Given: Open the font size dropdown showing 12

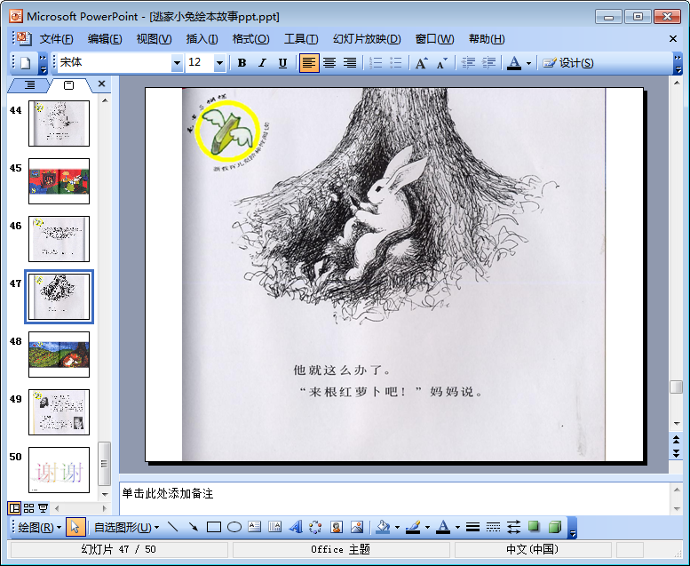Looking at the screenshot, I should 219,63.
